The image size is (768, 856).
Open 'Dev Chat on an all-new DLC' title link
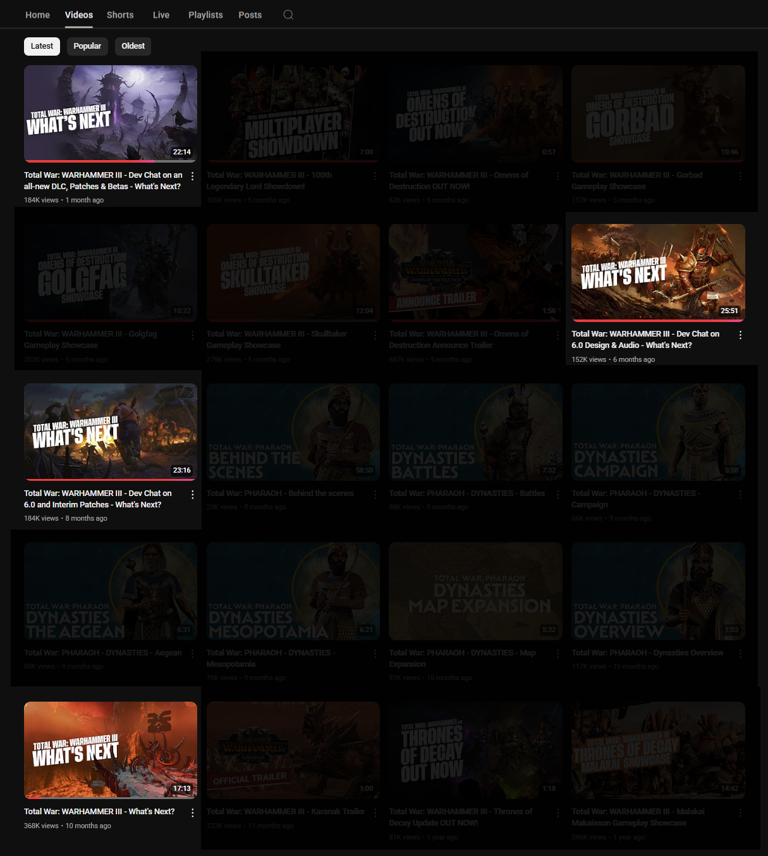pyautogui.click(x=104, y=181)
